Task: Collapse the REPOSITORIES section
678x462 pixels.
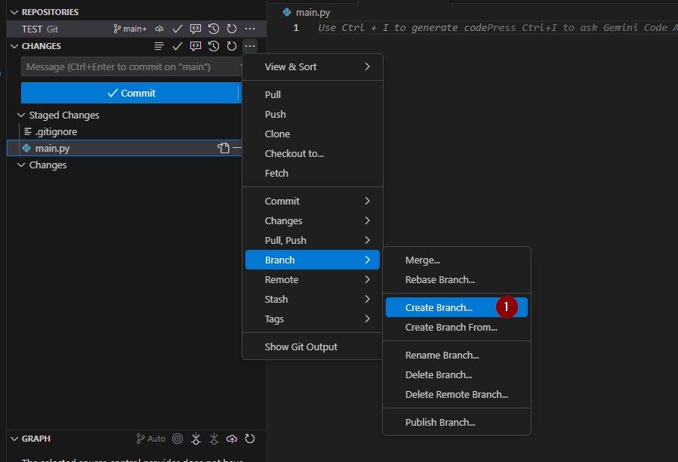Action: point(14,12)
